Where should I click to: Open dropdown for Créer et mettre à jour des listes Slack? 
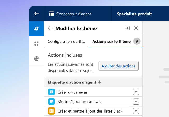(x=136, y=111)
